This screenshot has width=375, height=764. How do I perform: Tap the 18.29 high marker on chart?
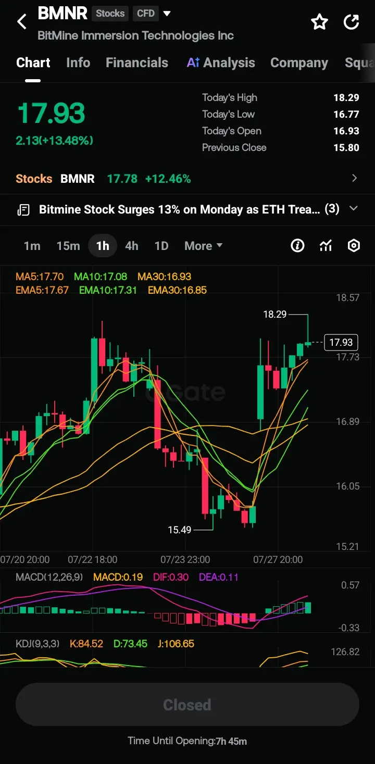(275, 315)
